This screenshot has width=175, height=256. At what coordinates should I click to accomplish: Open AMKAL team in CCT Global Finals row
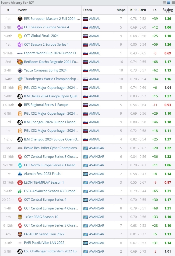point(94,36)
